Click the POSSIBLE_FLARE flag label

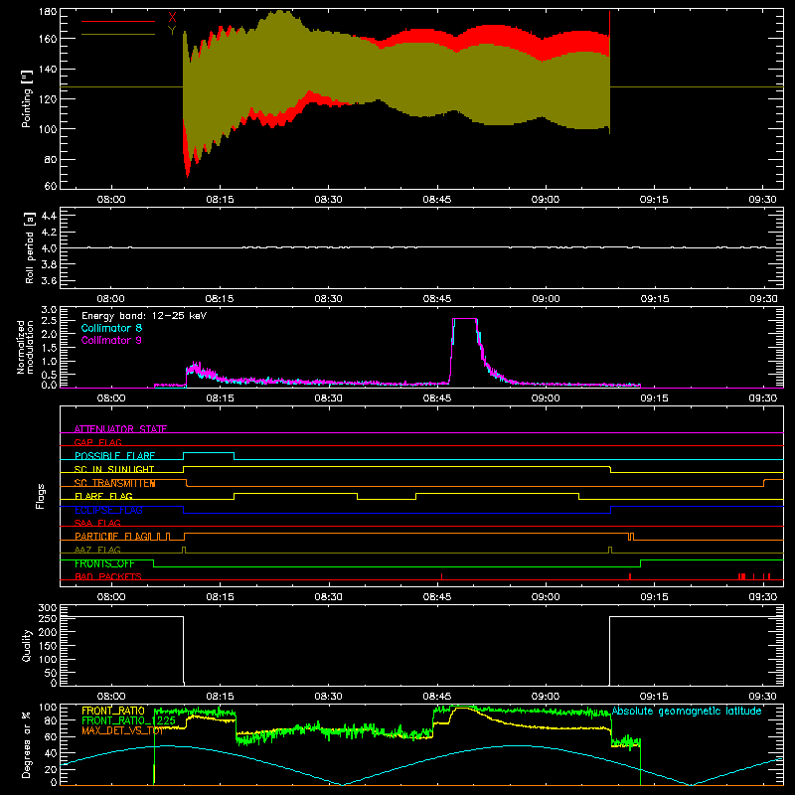(114, 456)
